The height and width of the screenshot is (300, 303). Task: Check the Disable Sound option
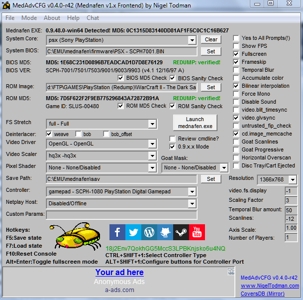coord(236,102)
